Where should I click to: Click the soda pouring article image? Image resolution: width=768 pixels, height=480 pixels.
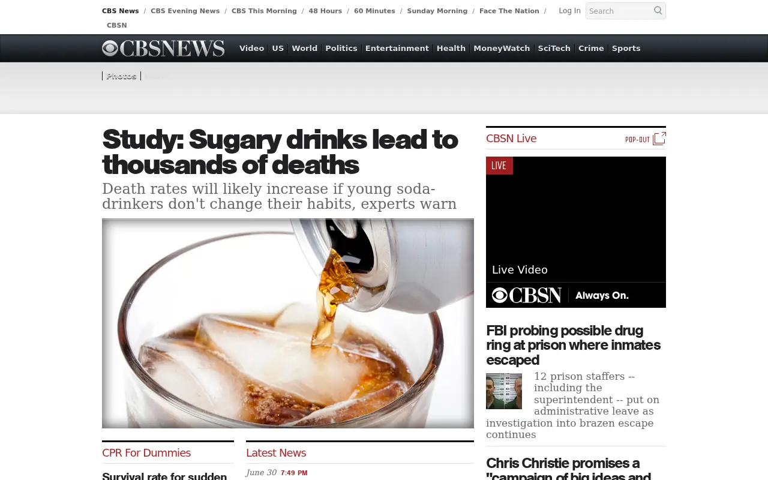288,323
